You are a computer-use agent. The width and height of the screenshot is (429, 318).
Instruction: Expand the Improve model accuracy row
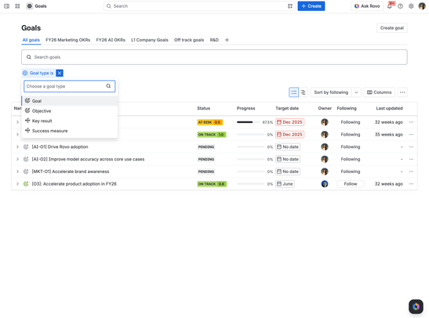coord(17,159)
